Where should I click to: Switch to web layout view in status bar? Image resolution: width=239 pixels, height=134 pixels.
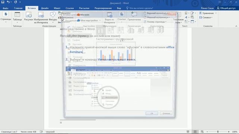(x=202, y=131)
